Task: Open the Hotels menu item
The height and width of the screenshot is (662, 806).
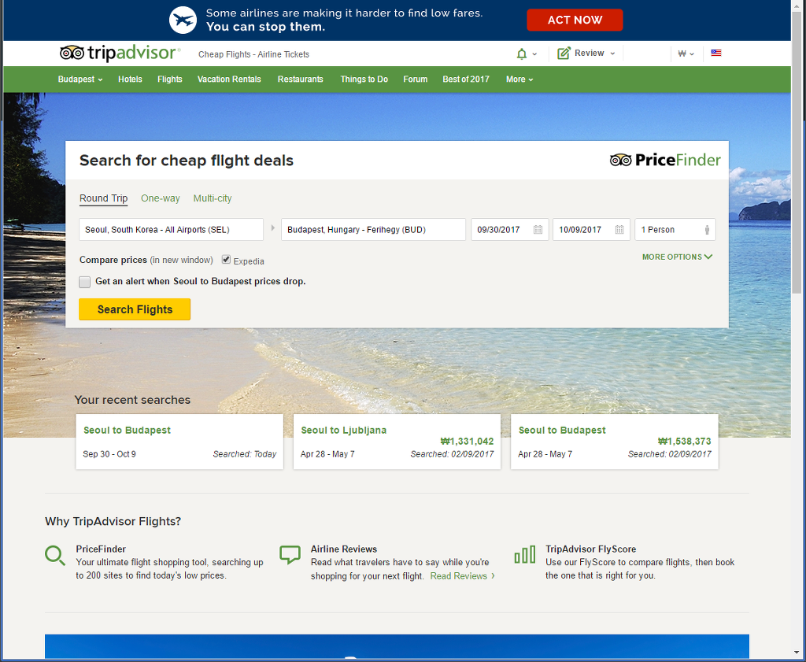Action: [x=130, y=80]
